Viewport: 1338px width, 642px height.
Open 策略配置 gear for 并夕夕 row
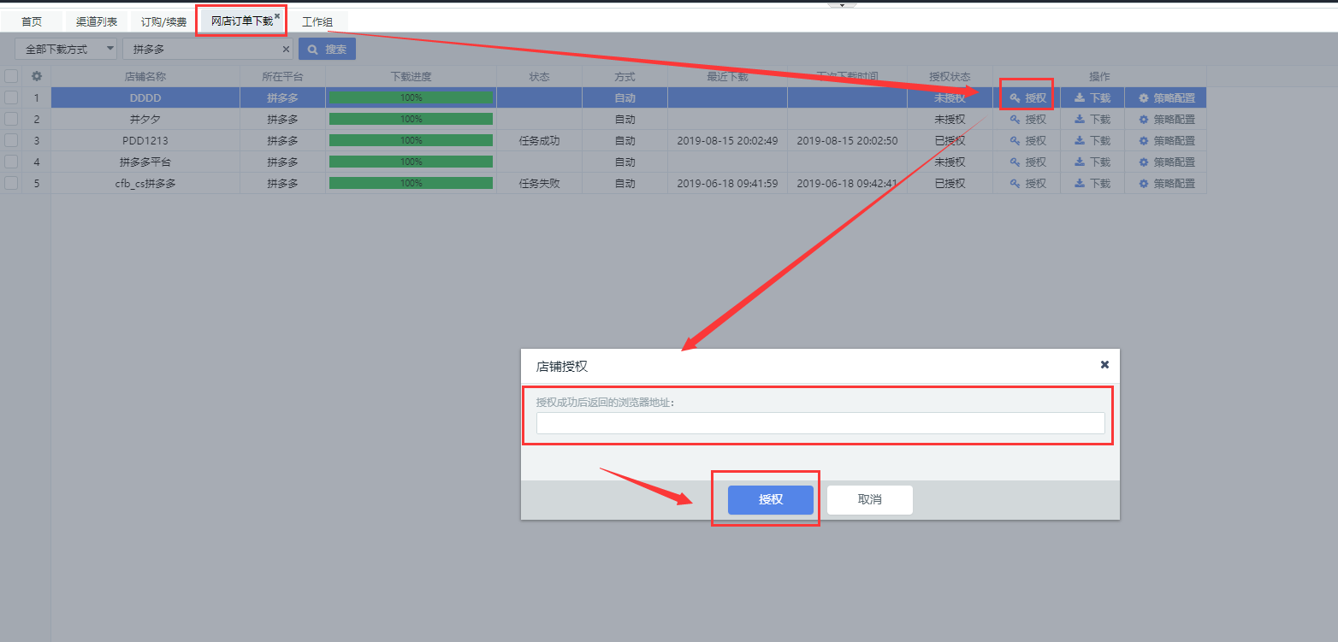click(x=1167, y=120)
